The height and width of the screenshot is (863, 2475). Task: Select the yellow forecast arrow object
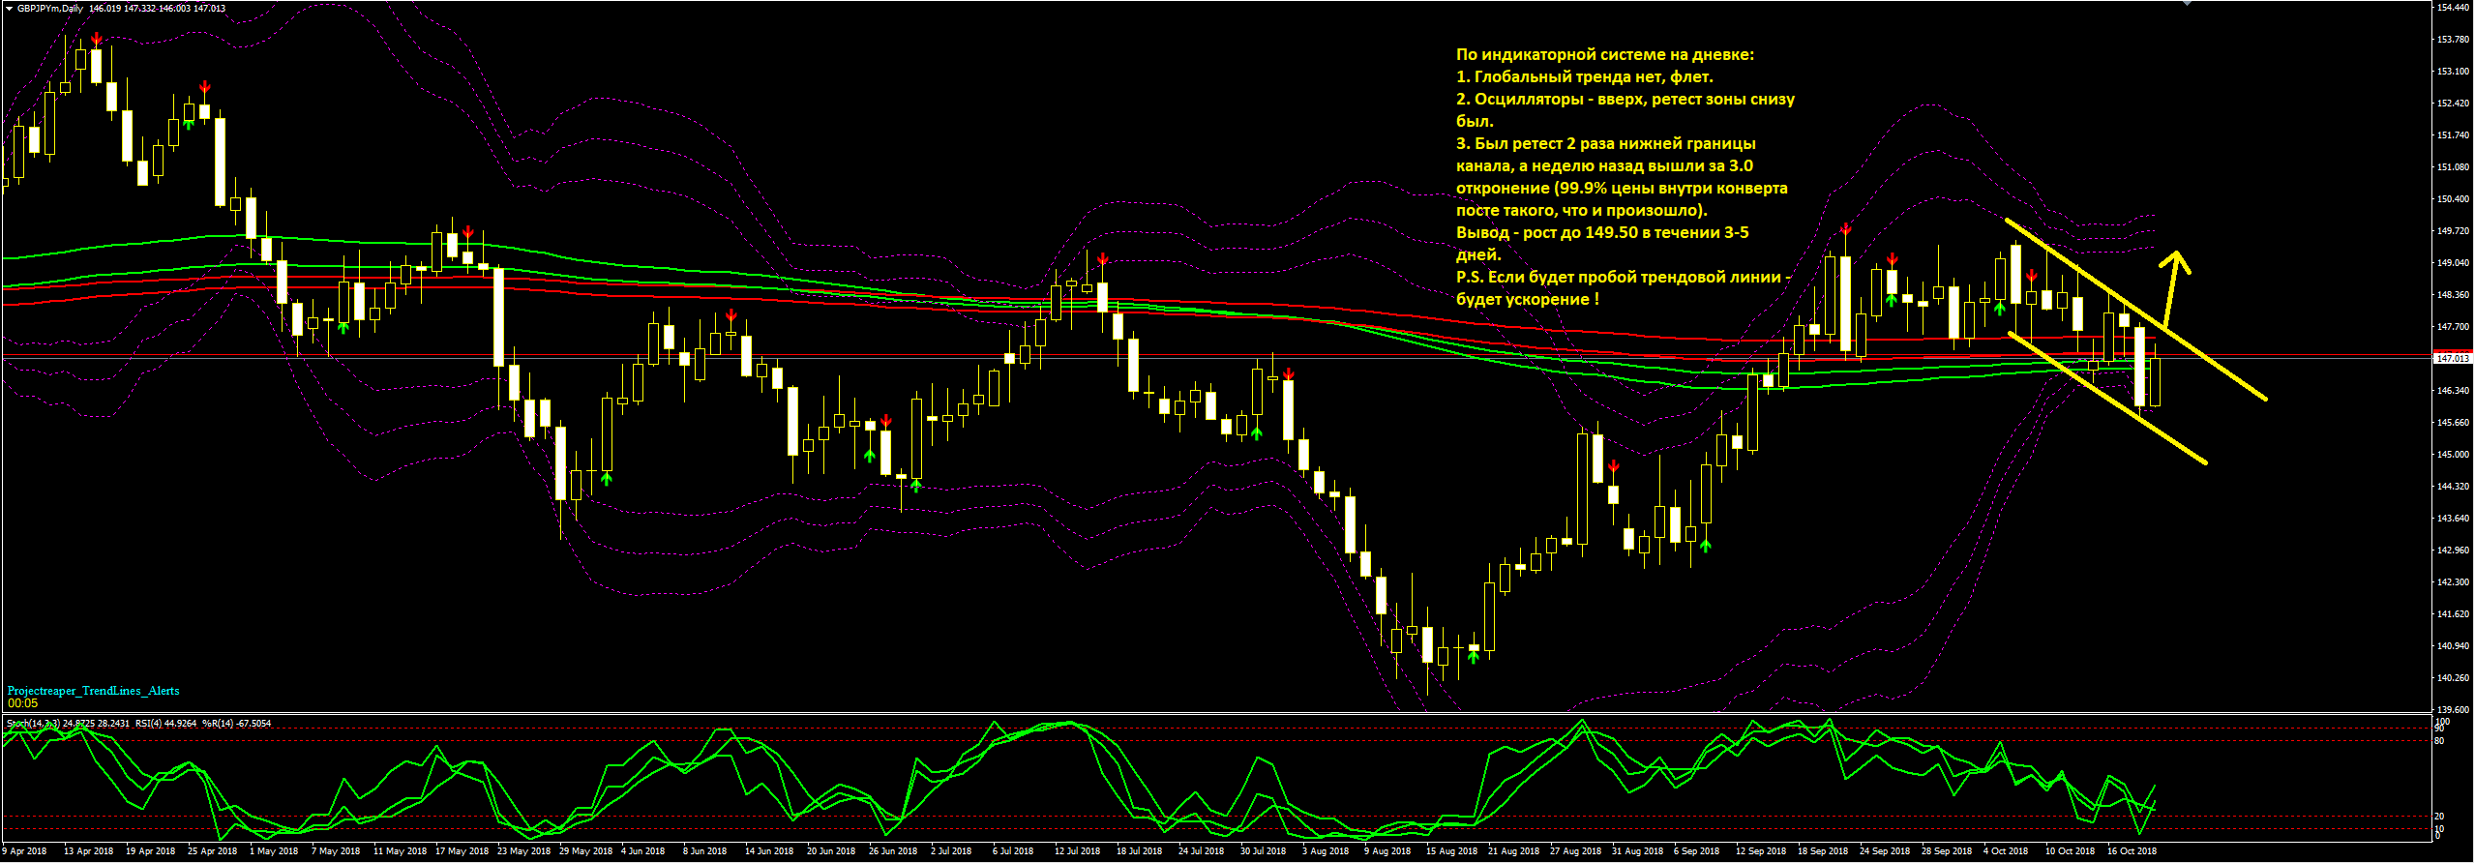coord(2172,289)
